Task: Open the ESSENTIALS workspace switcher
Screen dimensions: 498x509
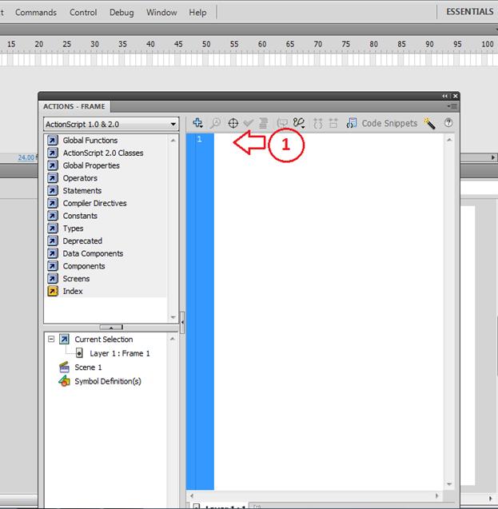Action: (x=470, y=12)
